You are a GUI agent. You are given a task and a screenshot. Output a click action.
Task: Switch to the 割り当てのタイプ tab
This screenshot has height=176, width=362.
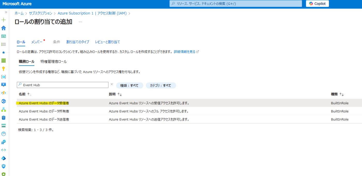tap(78, 42)
